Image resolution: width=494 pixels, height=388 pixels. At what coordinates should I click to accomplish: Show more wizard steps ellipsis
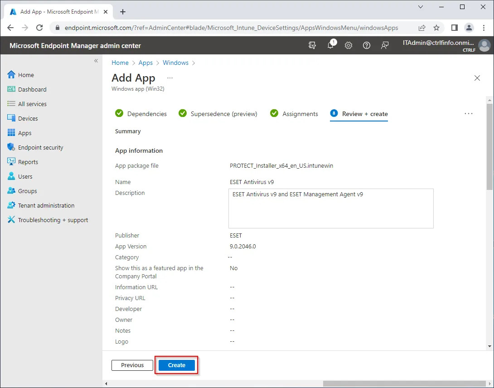click(x=469, y=113)
